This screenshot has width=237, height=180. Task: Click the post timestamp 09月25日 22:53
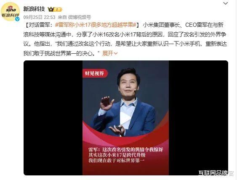[39, 17]
